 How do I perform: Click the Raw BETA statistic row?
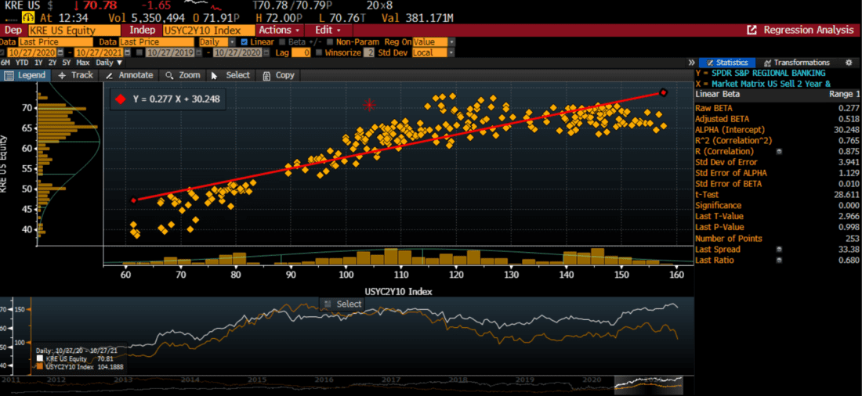[776, 108]
